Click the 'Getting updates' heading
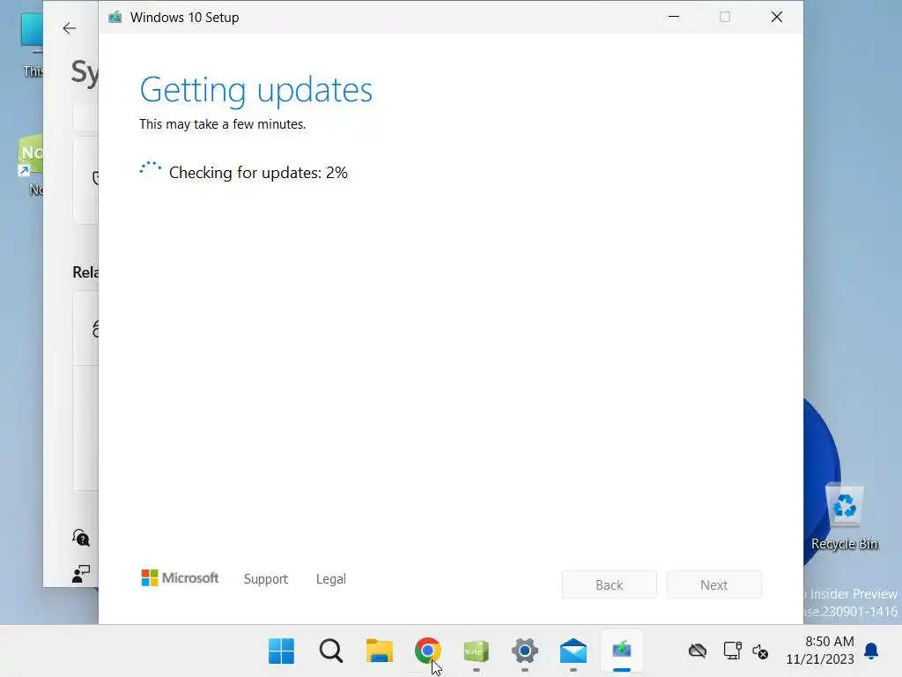 tap(256, 90)
